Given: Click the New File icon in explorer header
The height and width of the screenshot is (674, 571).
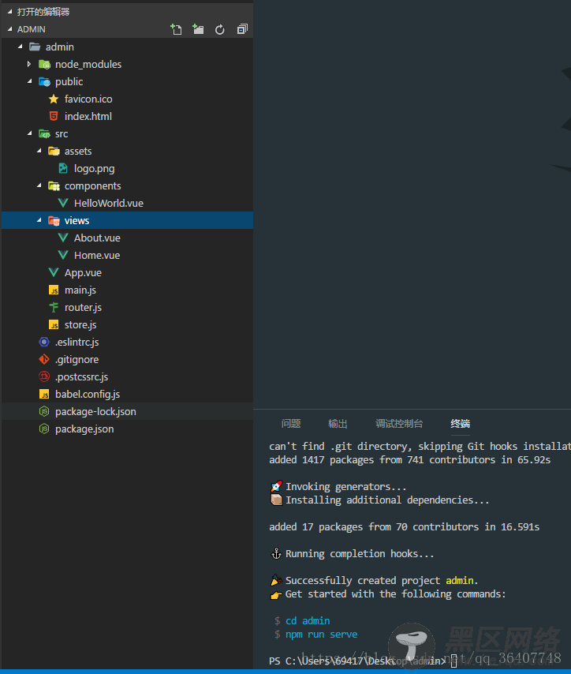Looking at the screenshot, I should pyautogui.click(x=176, y=29).
